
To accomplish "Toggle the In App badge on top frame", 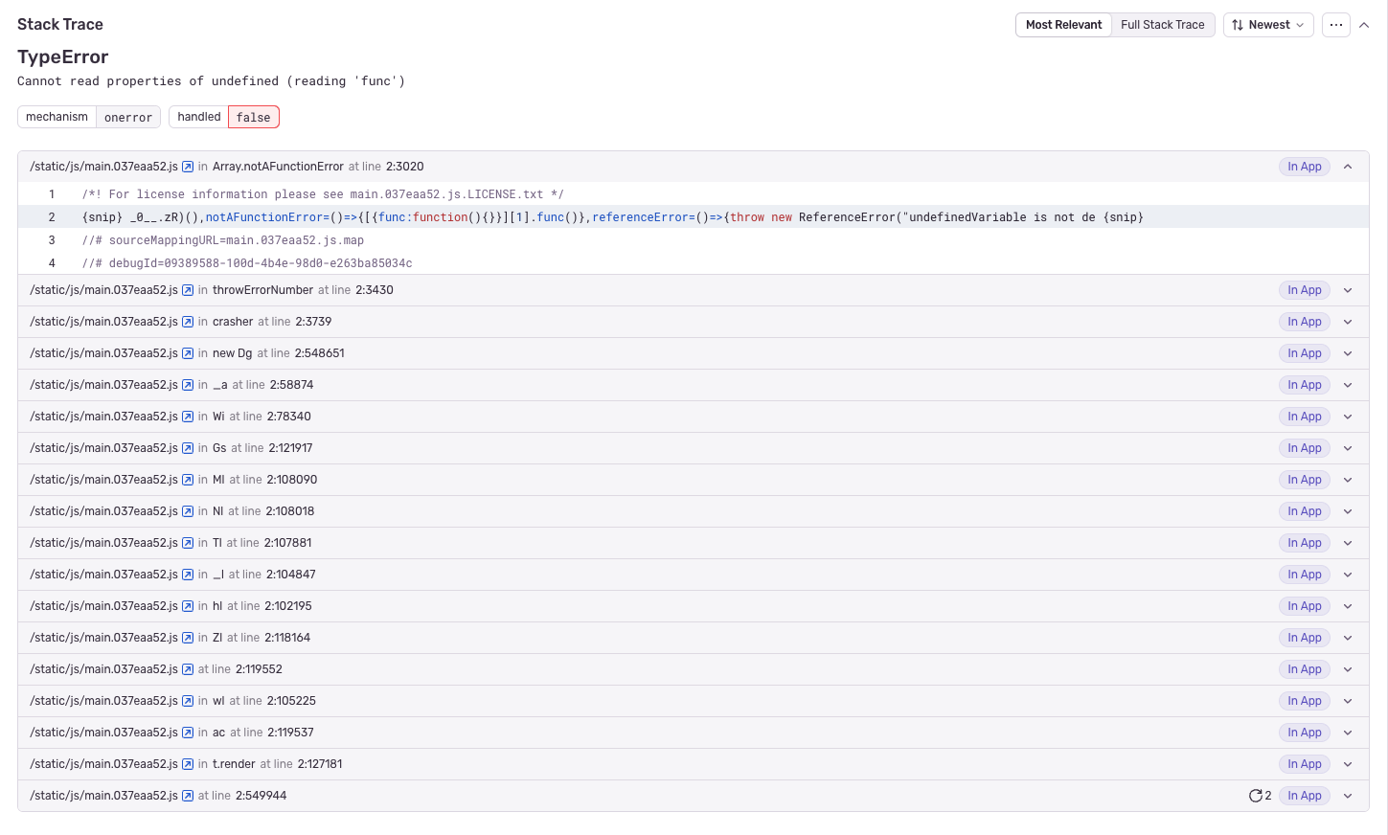I will pos(1304,166).
